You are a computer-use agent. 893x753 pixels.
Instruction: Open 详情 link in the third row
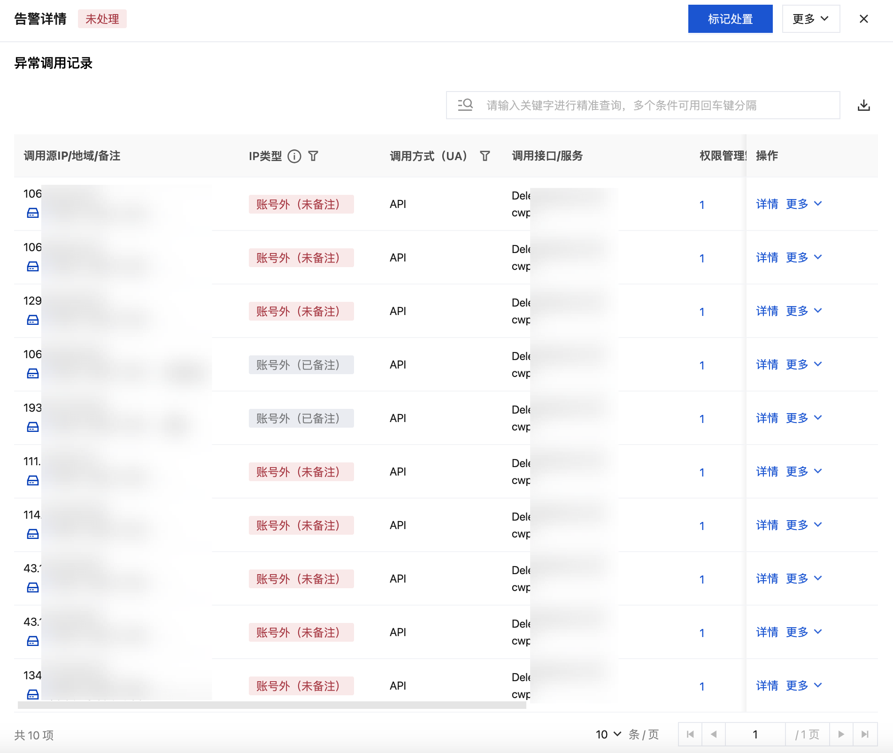tap(767, 311)
